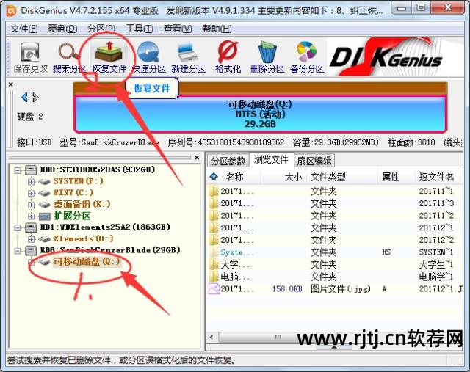Go to previous disk with left arrow
This screenshot has height=372, width=470.
24,97
